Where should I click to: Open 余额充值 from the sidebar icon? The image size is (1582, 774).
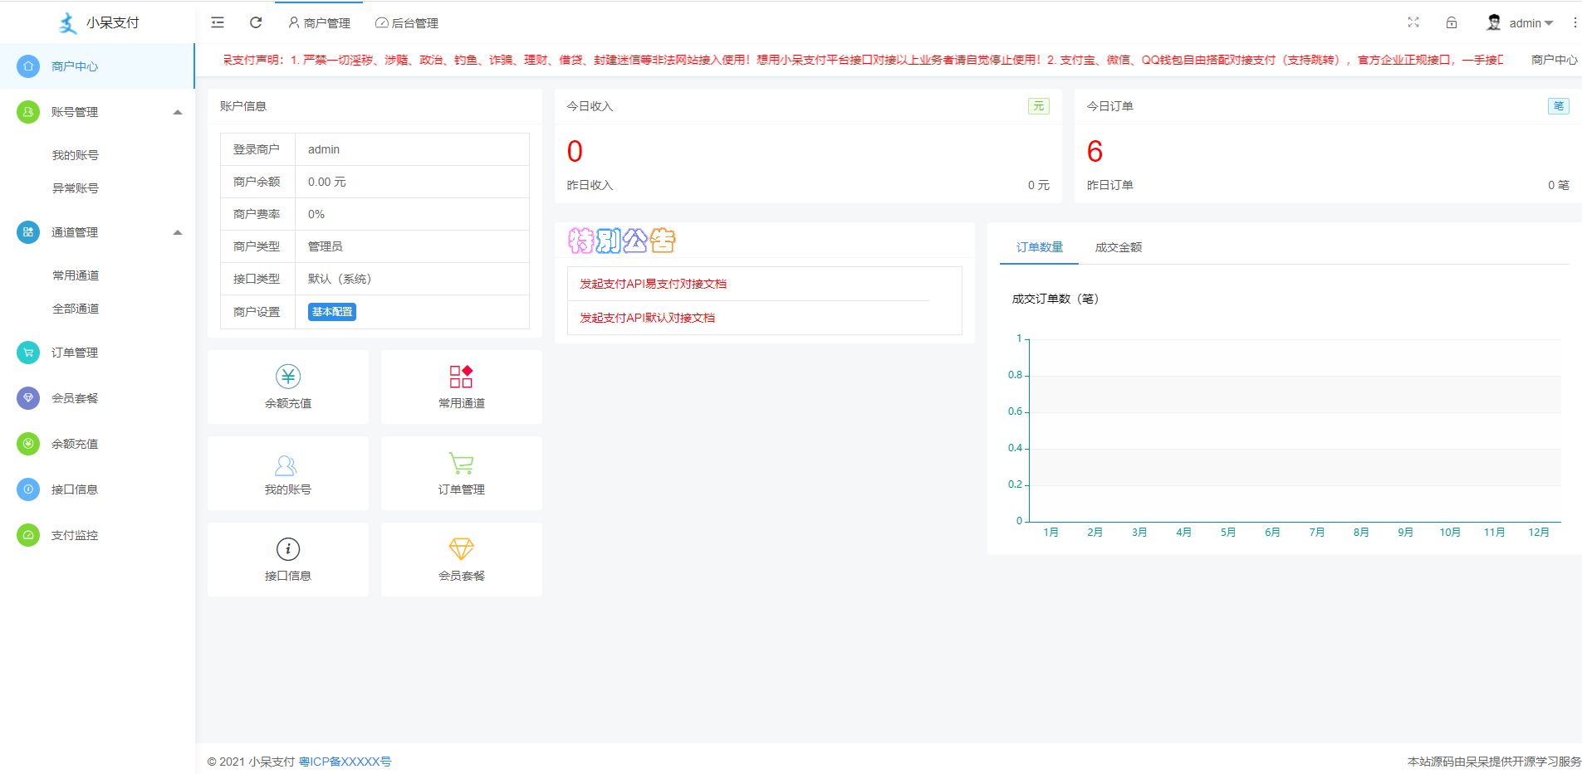point(27,444)
